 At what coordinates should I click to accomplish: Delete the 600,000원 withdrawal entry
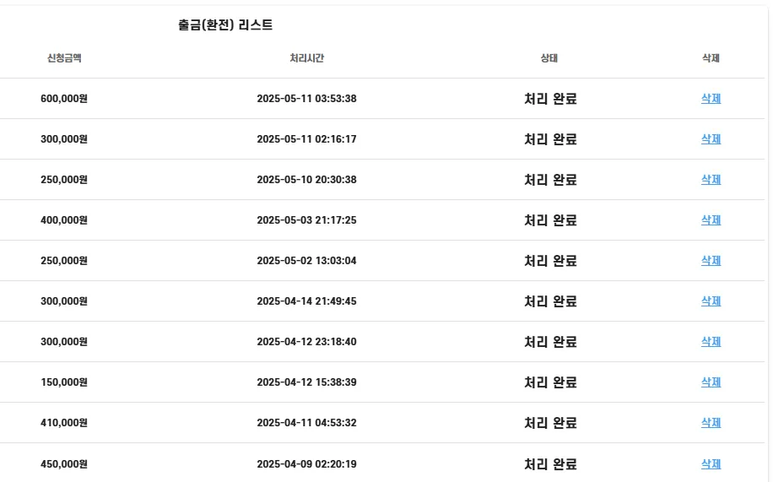(711, 99)
